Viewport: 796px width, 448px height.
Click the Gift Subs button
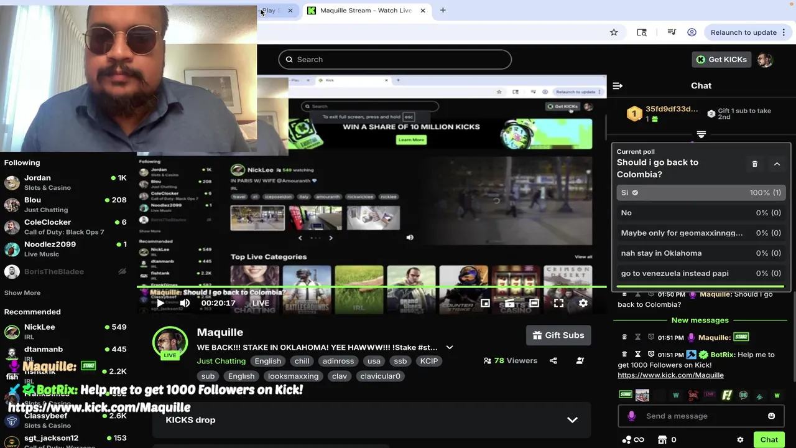558,335
